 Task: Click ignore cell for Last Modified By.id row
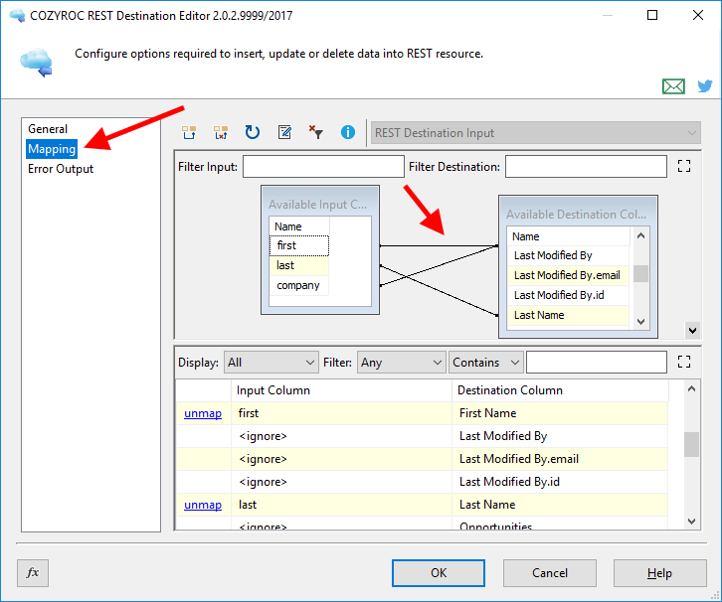pos(341,482)
